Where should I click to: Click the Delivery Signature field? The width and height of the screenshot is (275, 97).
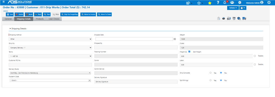point(136,82)
